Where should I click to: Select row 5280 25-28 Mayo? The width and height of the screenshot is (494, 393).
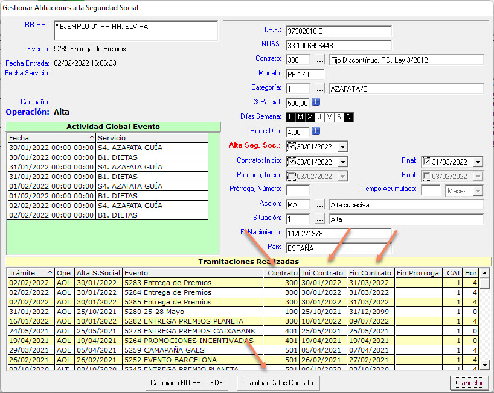point(243,312)
